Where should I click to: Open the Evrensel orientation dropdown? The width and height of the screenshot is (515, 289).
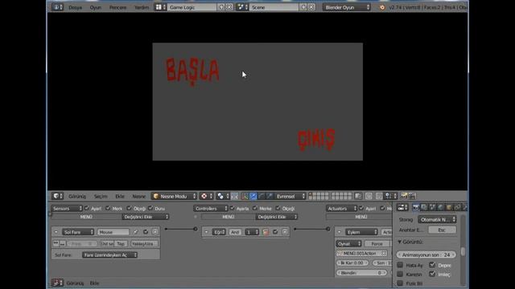(290, 196)
